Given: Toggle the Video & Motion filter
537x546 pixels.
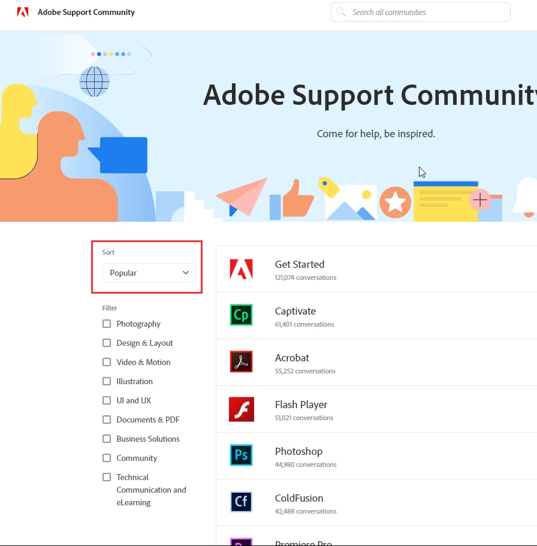Looking at the screenshot, I should [107, 362].
